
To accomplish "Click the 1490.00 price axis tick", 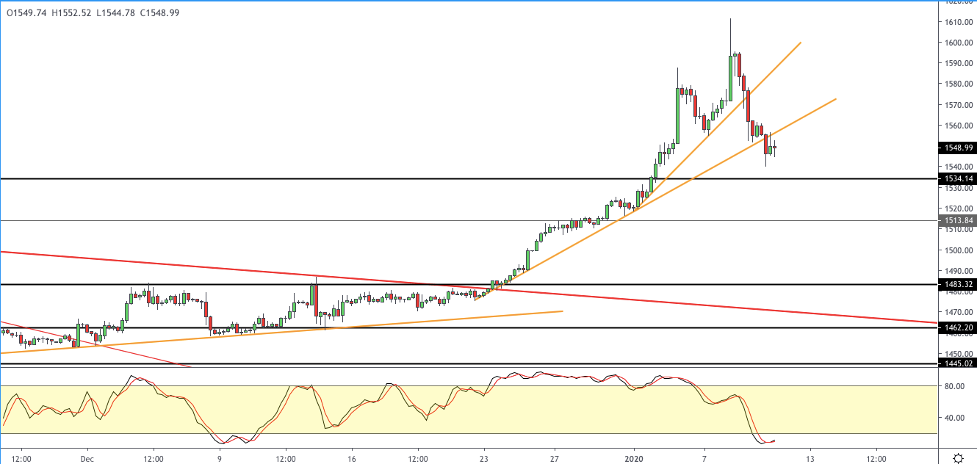I will click(x=959, y=271).
